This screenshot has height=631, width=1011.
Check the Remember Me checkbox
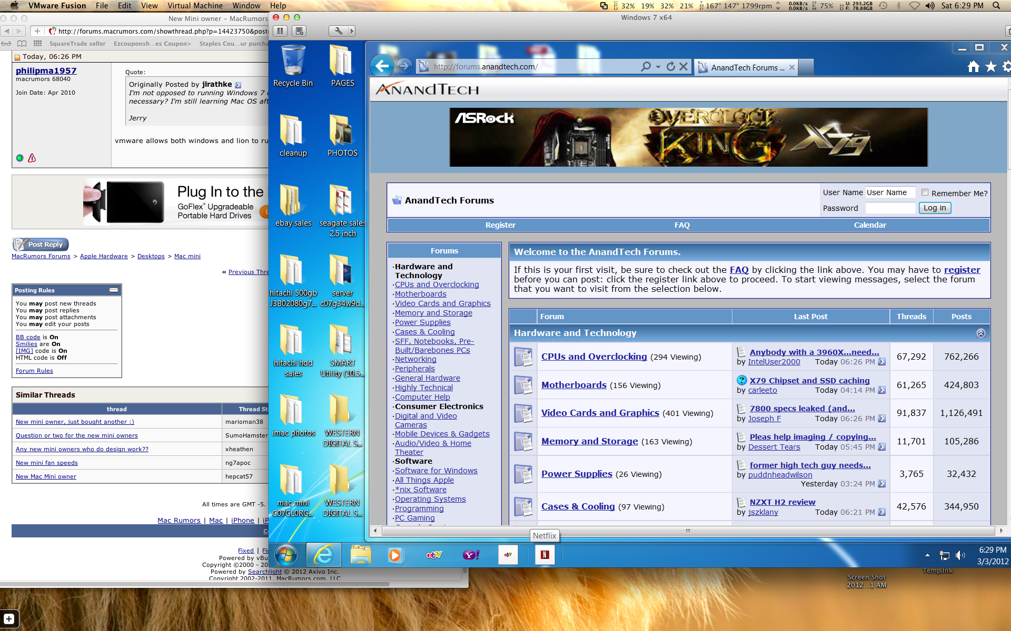pos(925,192)
